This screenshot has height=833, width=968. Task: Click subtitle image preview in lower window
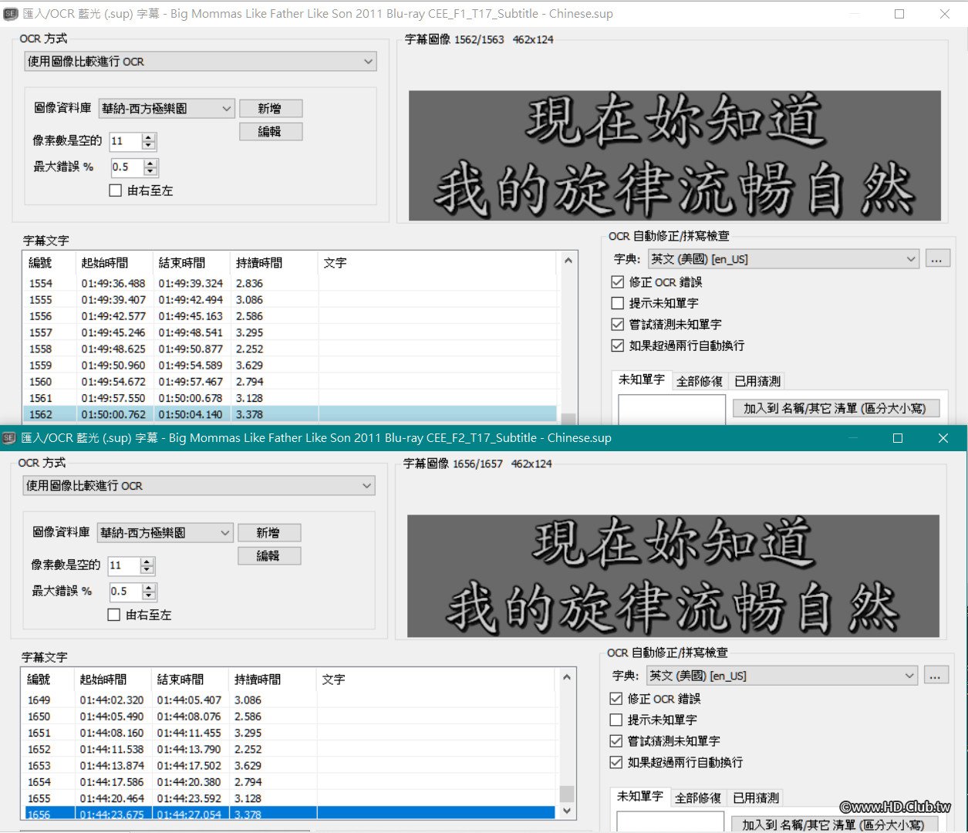[x=673, y=576]
